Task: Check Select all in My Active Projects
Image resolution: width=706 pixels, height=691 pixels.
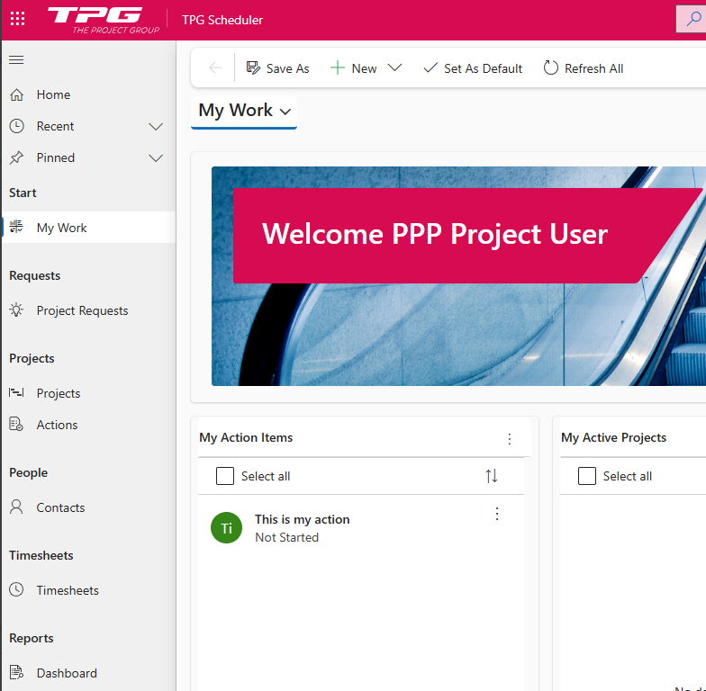Action: click(587, 476)
